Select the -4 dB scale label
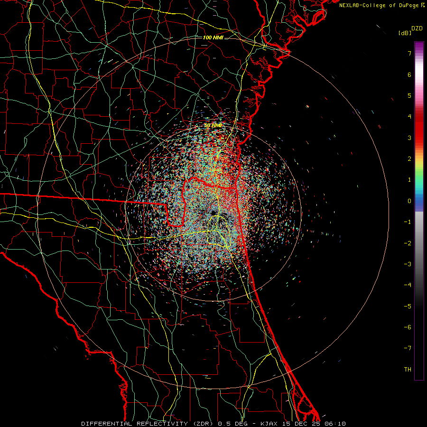 (x=408, y=285)
